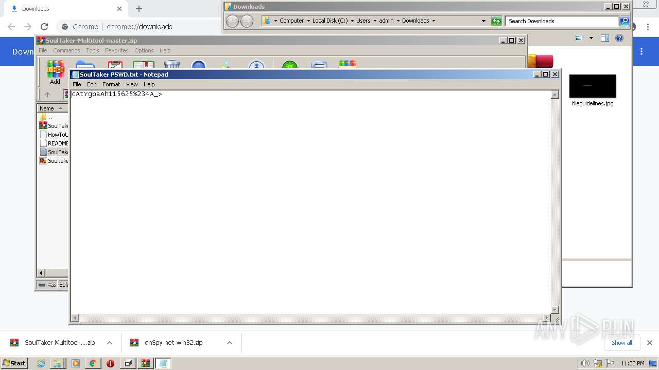Expand dropdown after Downloads breadcrumb
Screen dimensions: 659x370
pyautogui.click(x=433, y=21)
